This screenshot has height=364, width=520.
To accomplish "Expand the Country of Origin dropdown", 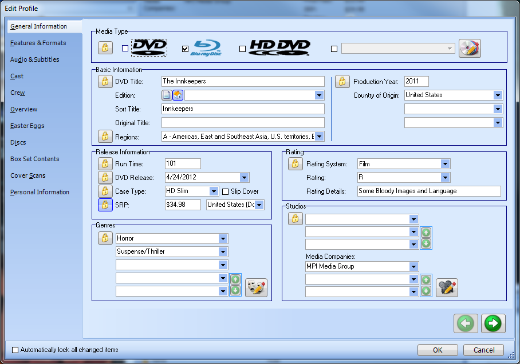I will 498,95.
